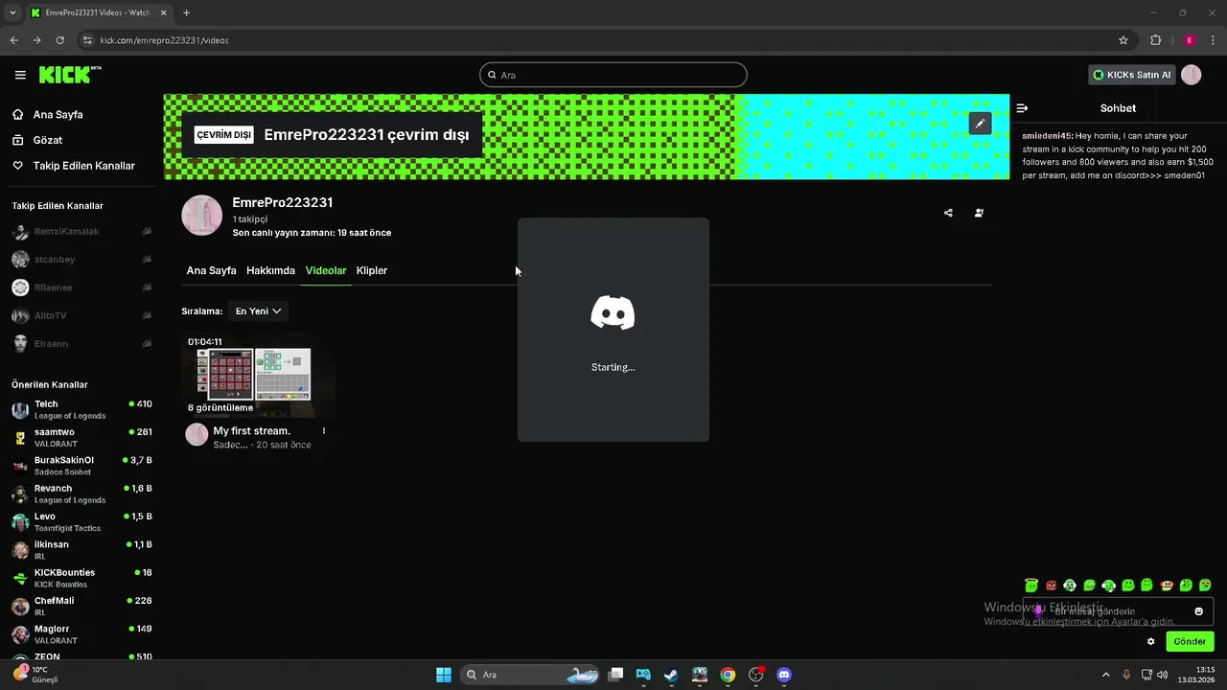
Task: Open recommended channel Levo
Action: 81,522
